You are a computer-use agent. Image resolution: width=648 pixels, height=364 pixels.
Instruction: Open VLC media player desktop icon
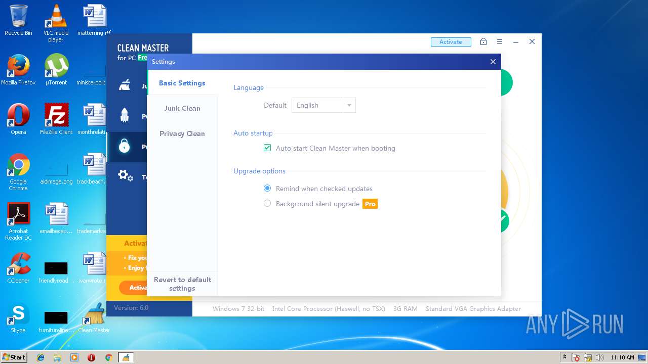[x=56, y=23]
